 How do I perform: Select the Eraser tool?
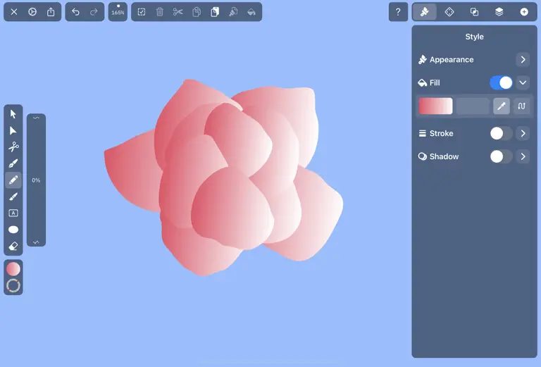[x=13, y=246]
